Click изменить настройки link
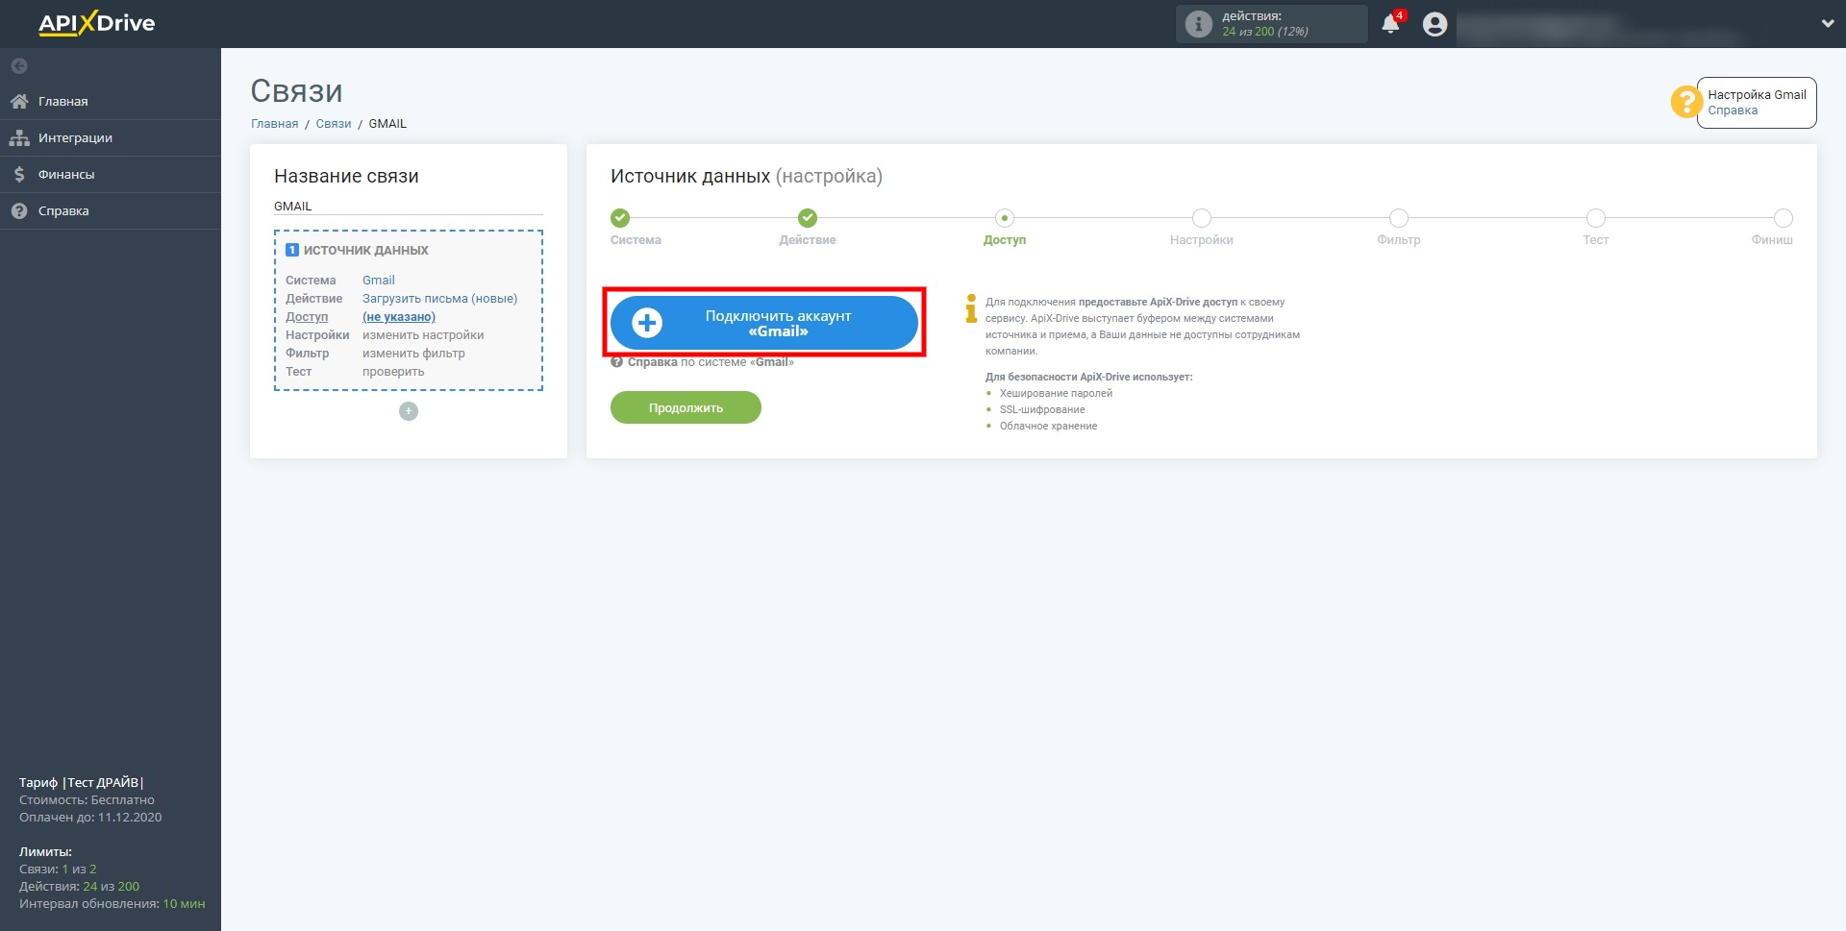The image size is (1846, 931). coord(423,335)
